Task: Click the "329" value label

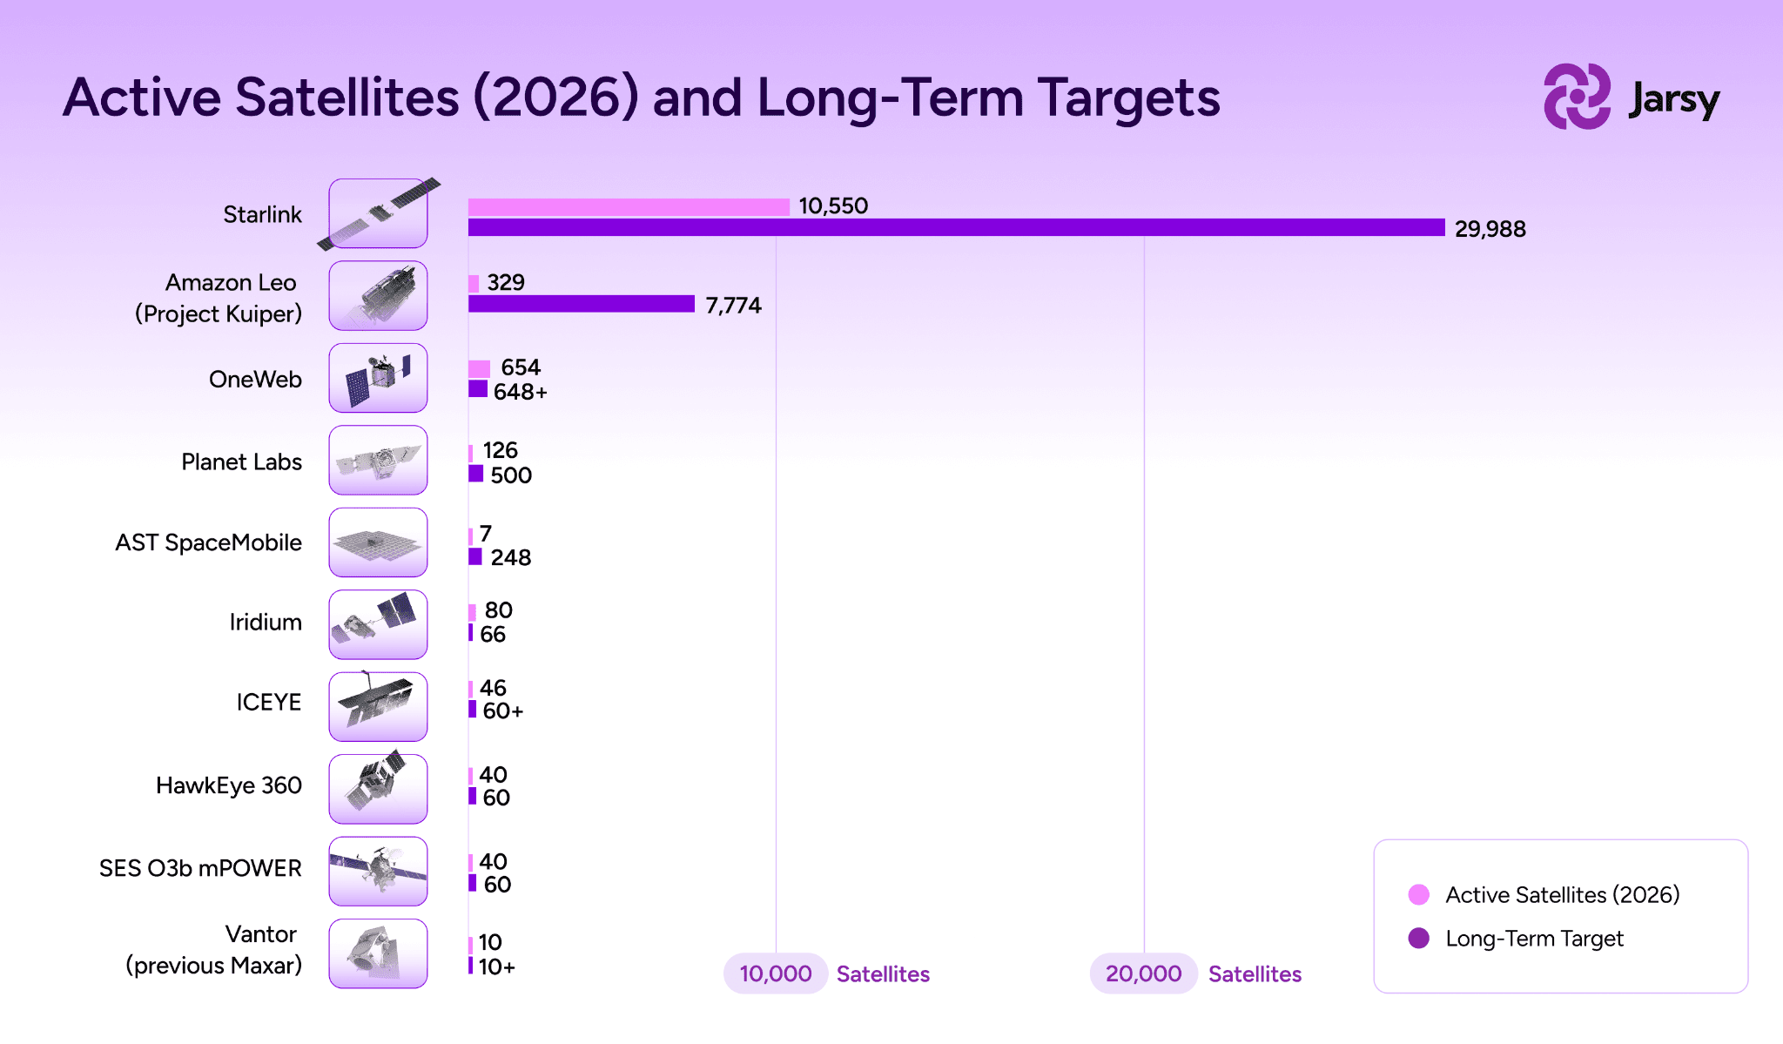Action: pos(506,282)
